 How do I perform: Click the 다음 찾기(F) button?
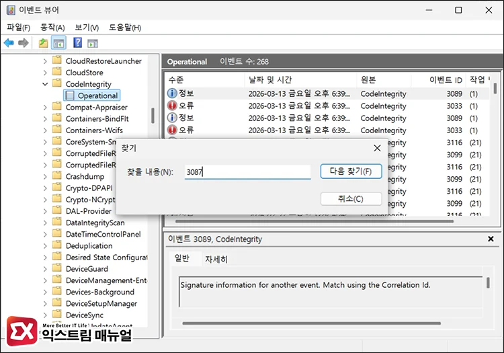pos(351,171)
